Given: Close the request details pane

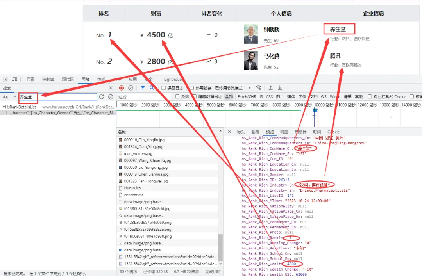Looking at the screenshot, I should pyautogui.click(x=230, y=132).
